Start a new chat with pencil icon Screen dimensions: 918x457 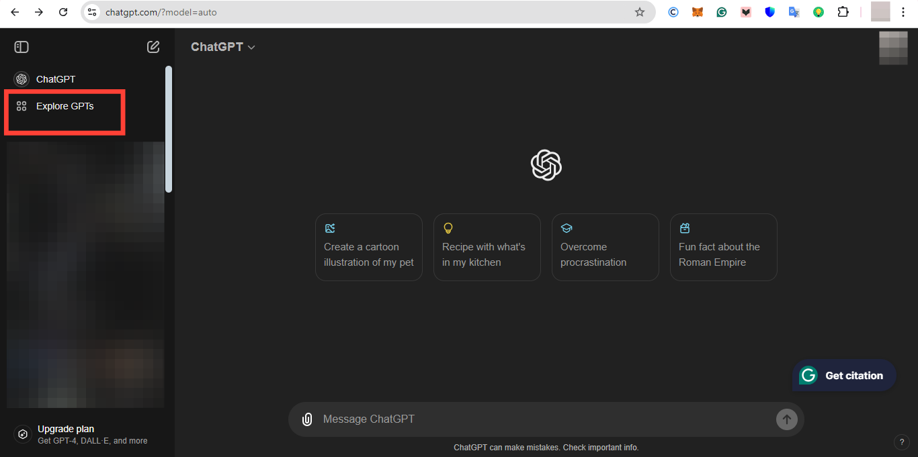153,47
